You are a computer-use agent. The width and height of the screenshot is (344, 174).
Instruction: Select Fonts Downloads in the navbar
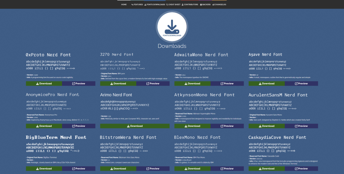[x=155, y=4]
